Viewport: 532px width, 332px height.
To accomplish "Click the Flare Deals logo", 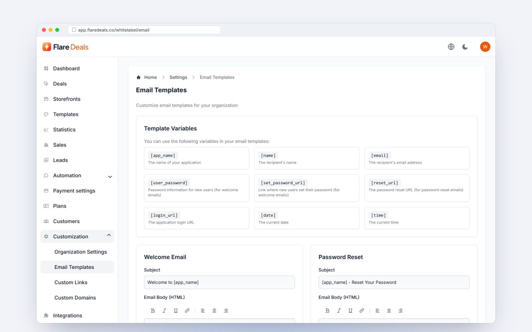I will click(x=66, y=47).
